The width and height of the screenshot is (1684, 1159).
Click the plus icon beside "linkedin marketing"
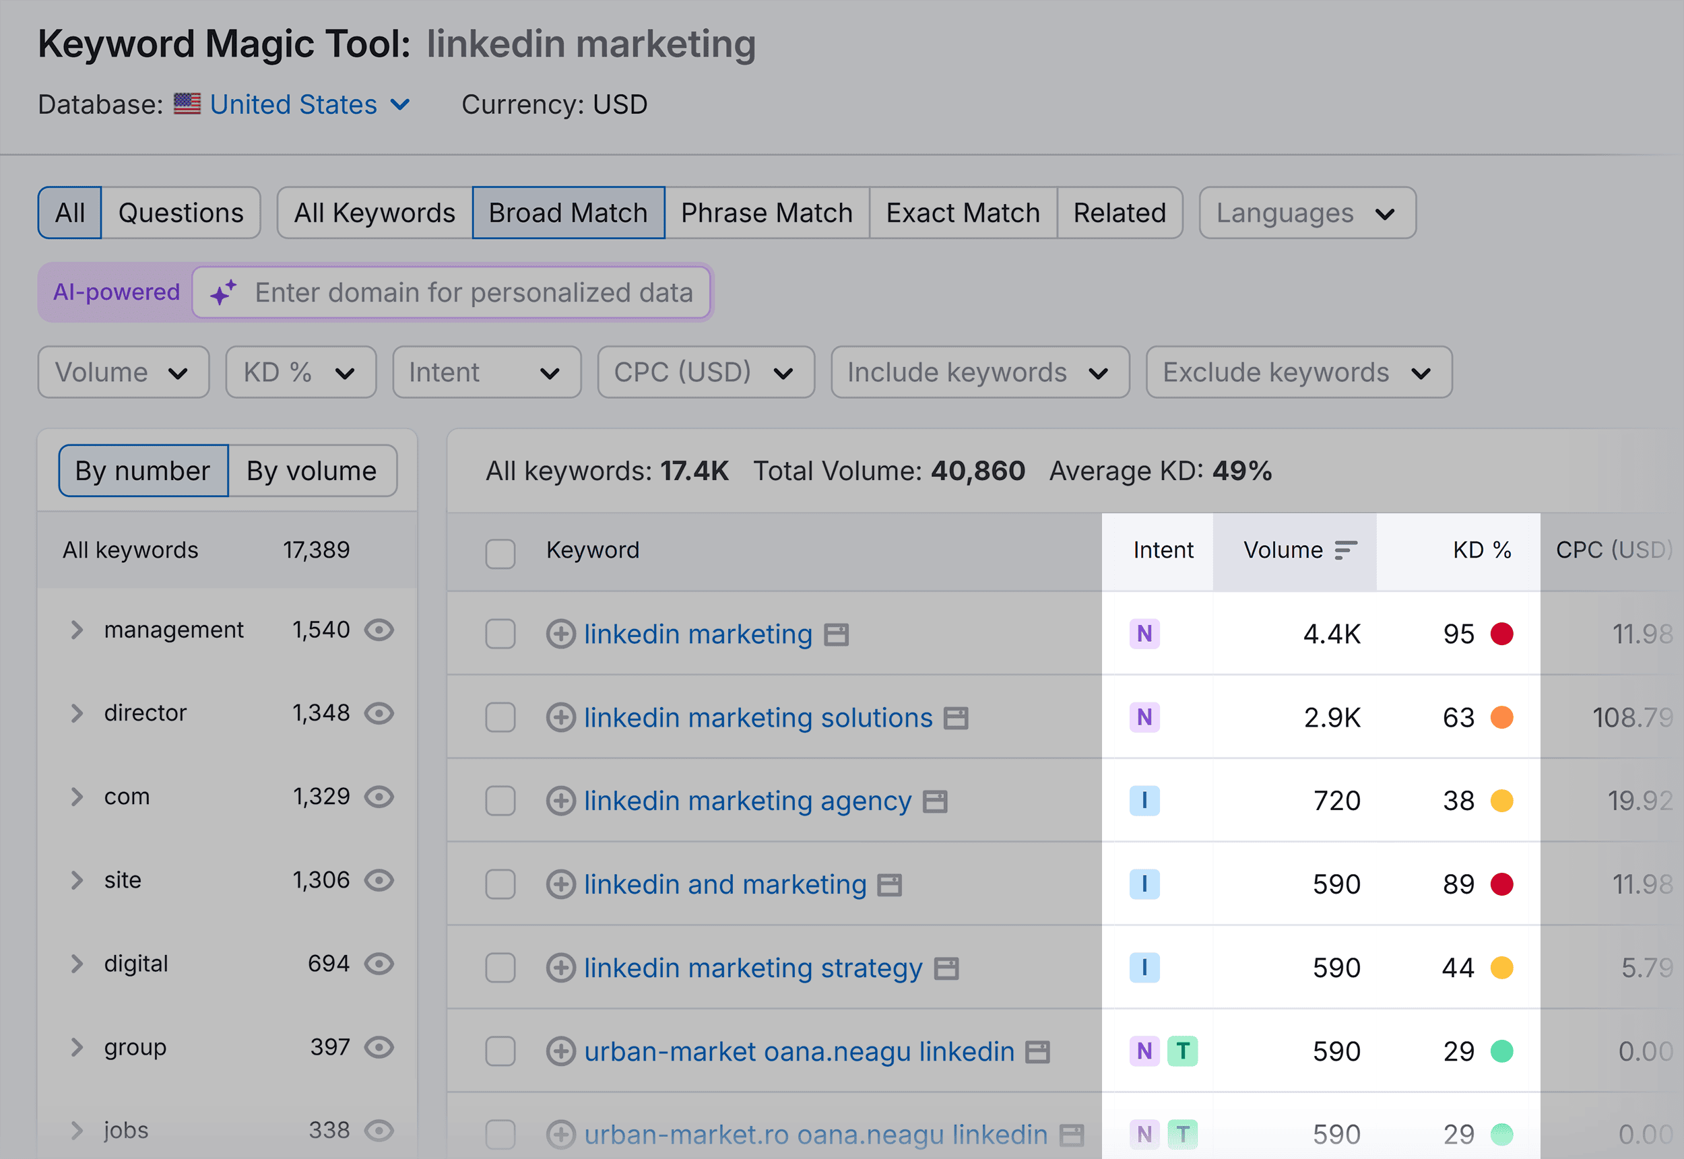pyautogui.click(x=560, y=633)
